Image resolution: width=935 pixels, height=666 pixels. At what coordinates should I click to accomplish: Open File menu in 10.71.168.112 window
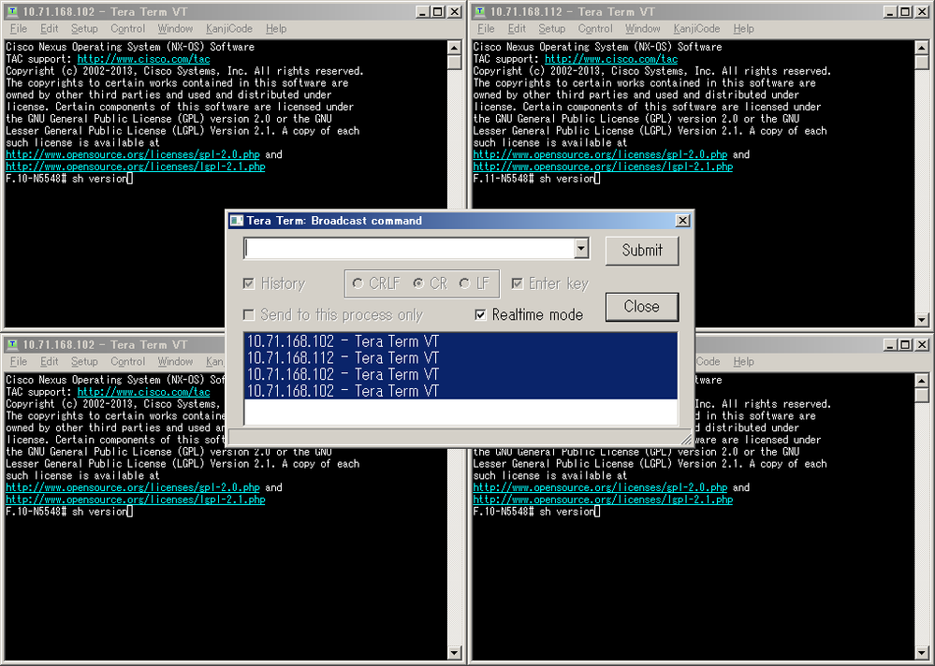(x=486, y=29)
